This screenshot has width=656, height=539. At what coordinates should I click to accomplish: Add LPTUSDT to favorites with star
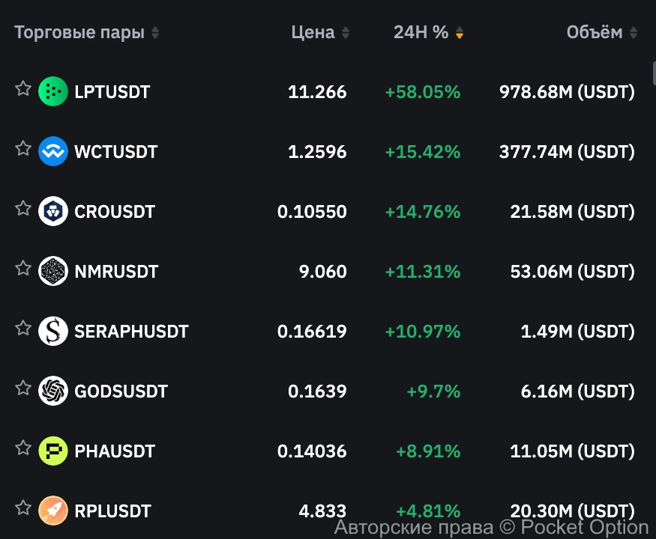[x=23, y=89]
